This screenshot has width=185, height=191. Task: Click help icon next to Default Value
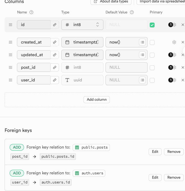(132, 12)
